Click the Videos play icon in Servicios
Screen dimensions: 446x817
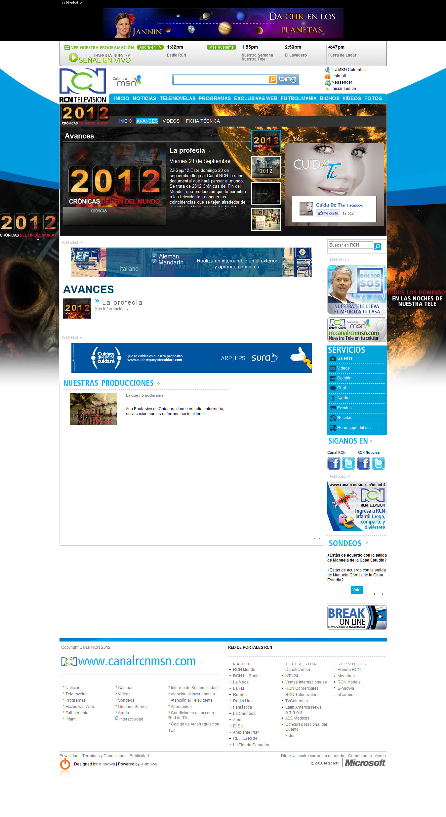(x=333, y=369)
